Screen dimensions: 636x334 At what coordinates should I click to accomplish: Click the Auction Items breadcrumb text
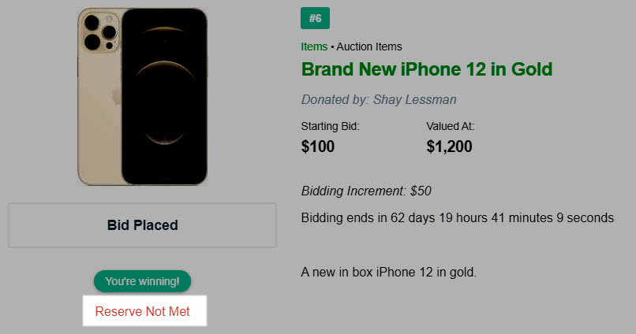click(369, 46)
